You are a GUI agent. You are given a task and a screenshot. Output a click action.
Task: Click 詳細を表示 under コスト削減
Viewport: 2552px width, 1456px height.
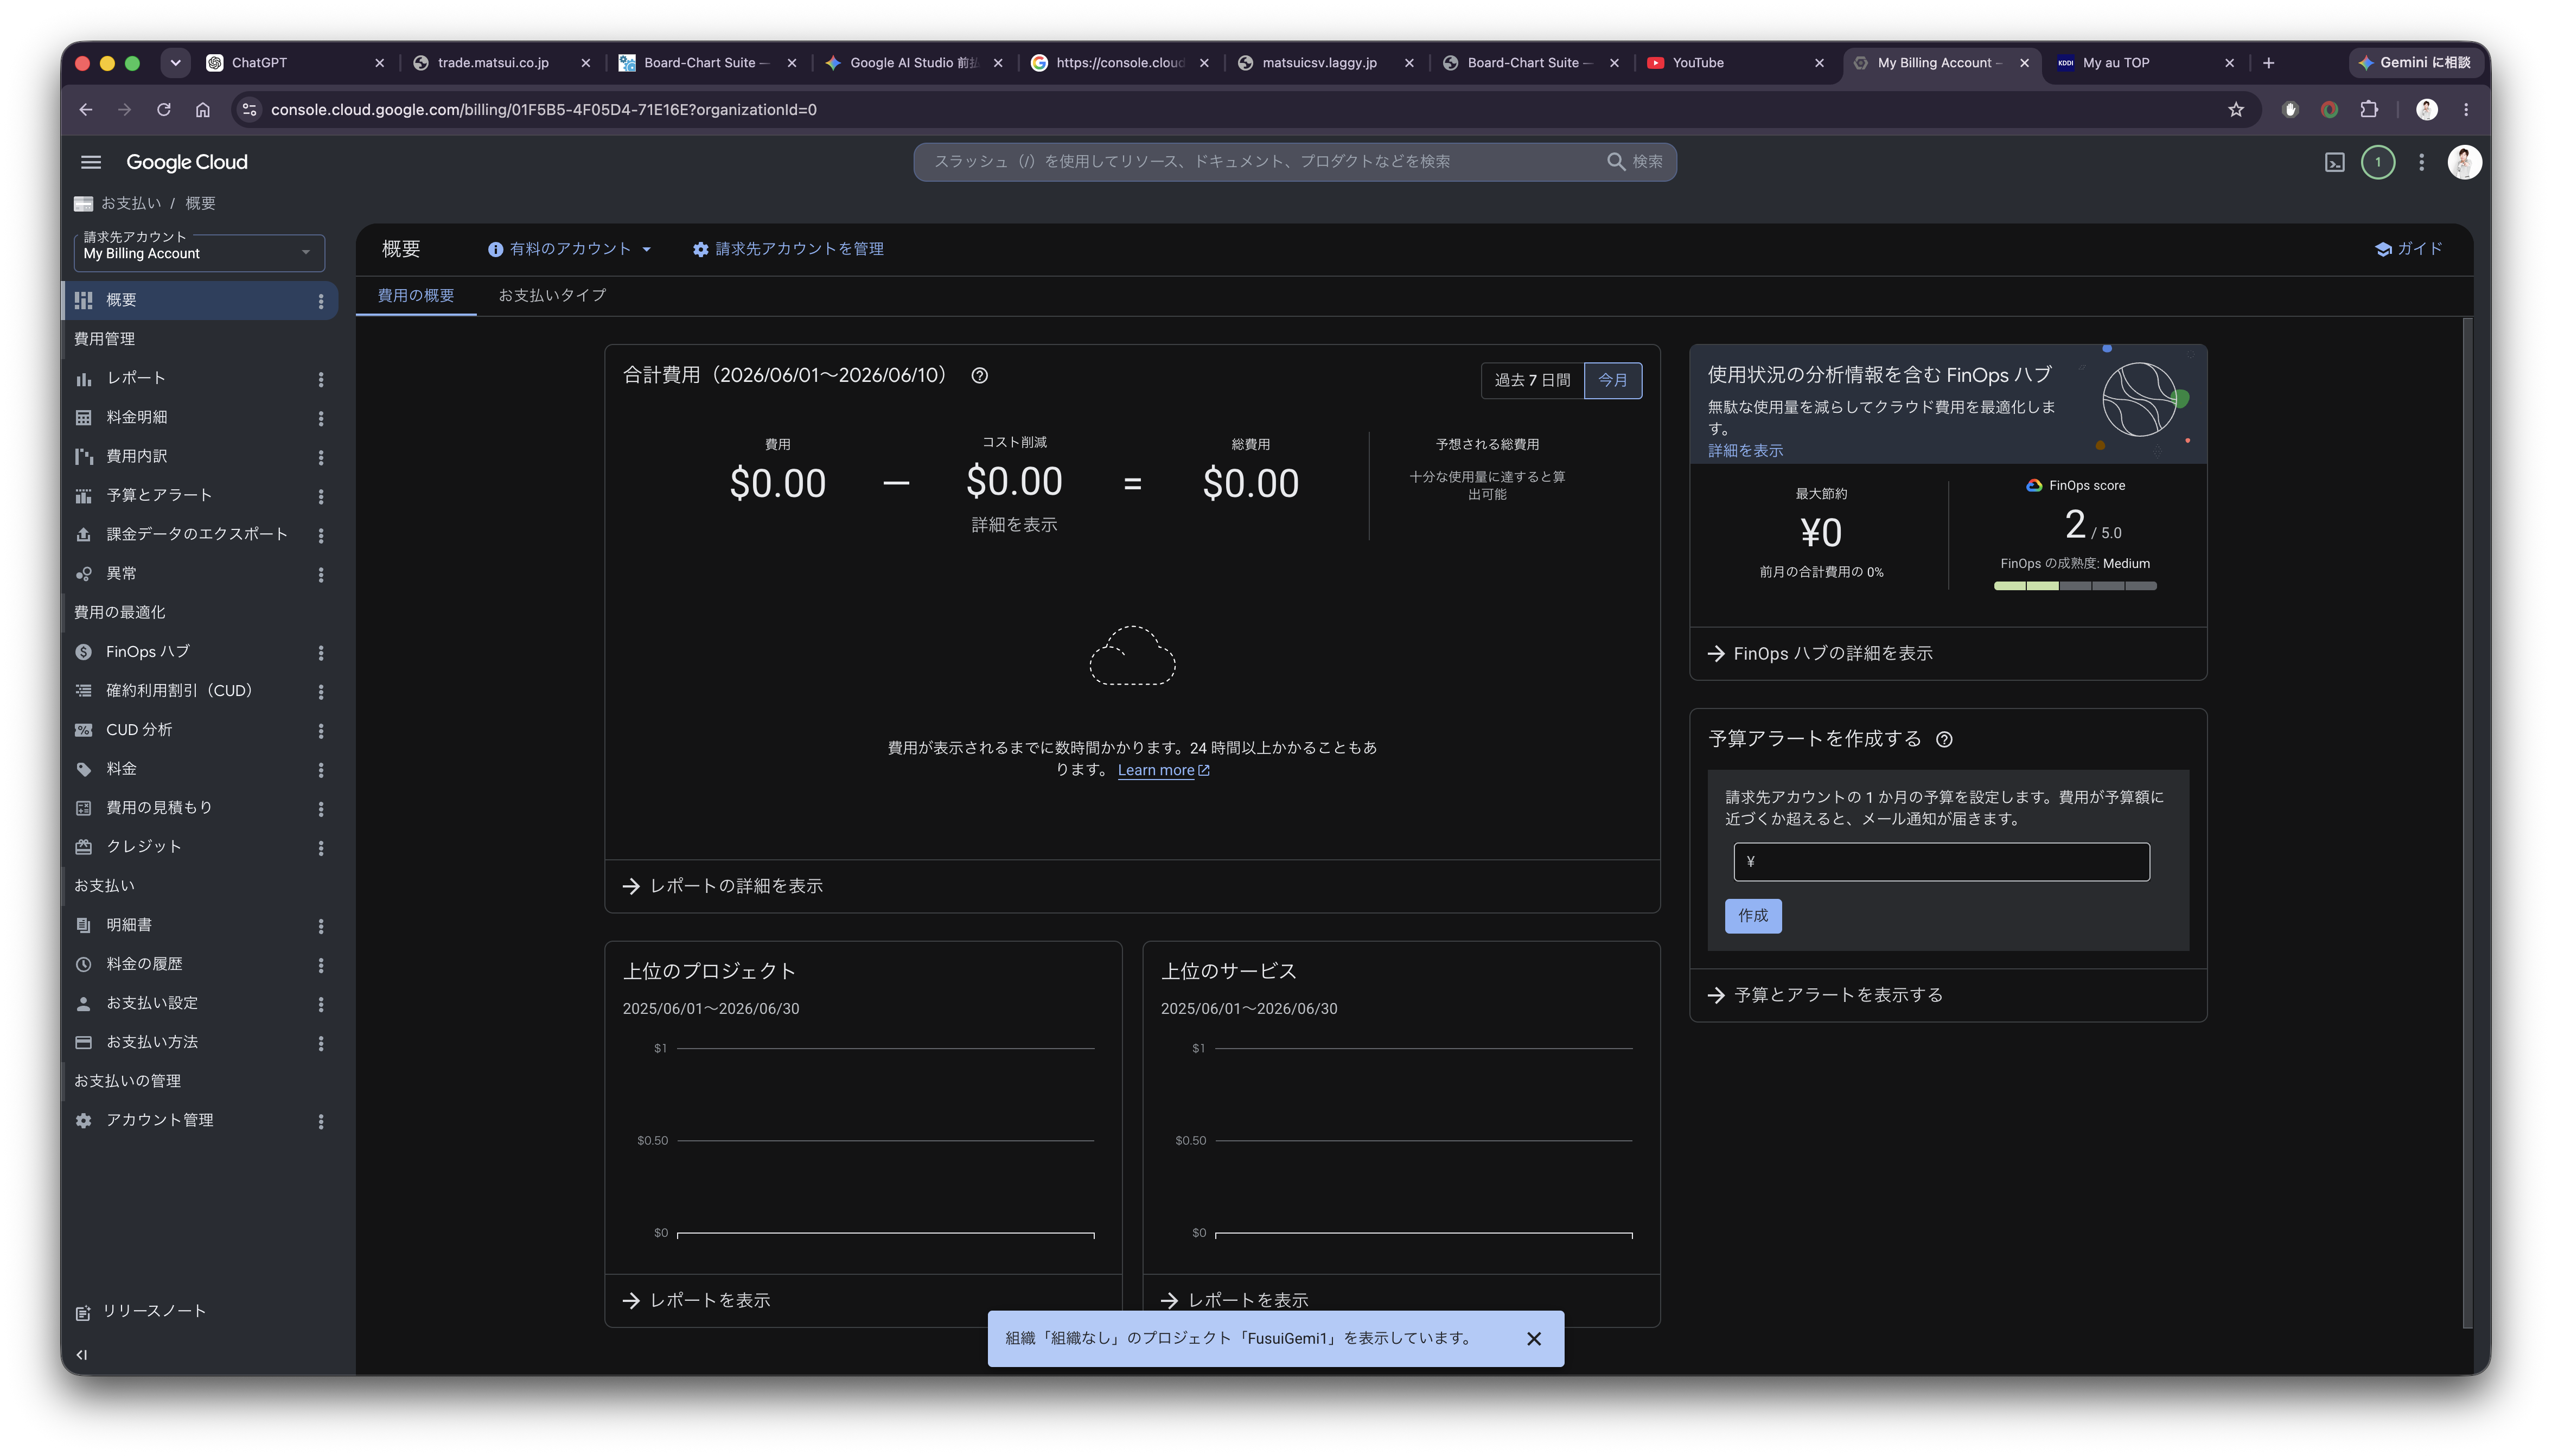1014,525
